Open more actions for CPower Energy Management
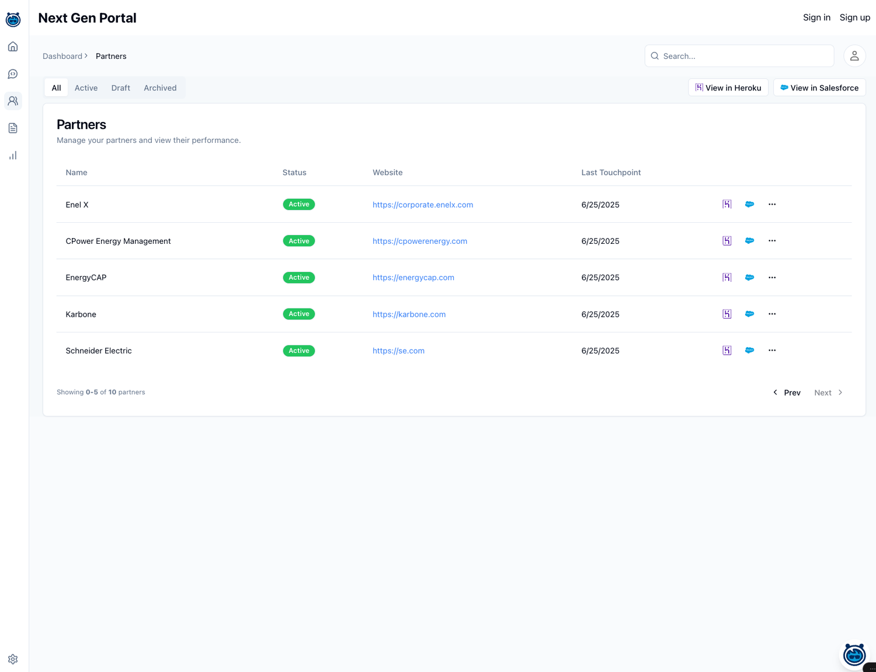 [772, 241]
